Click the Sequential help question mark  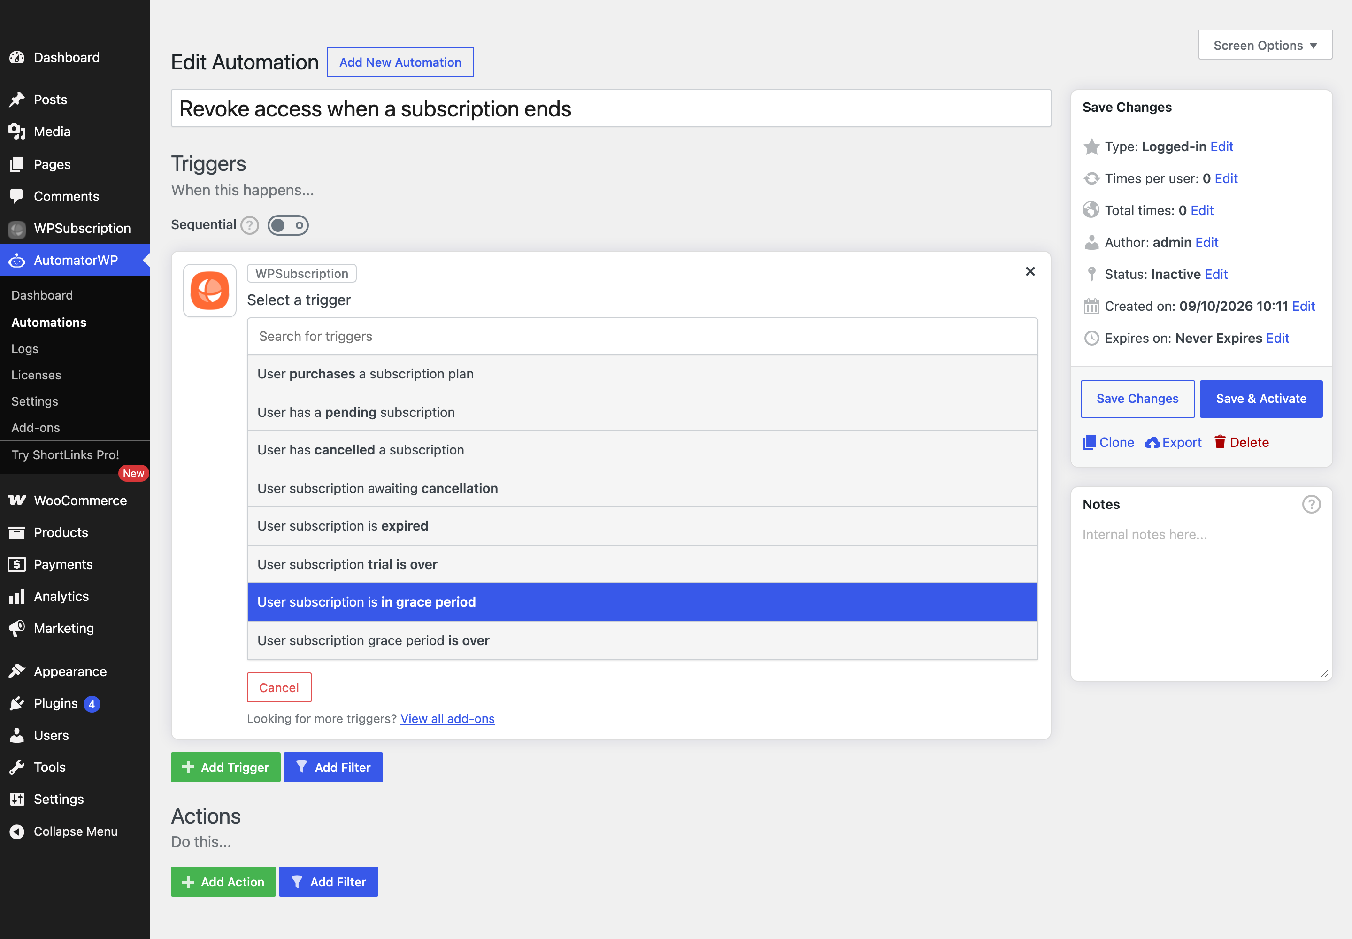pyautogui.click(x=249, y=225)
